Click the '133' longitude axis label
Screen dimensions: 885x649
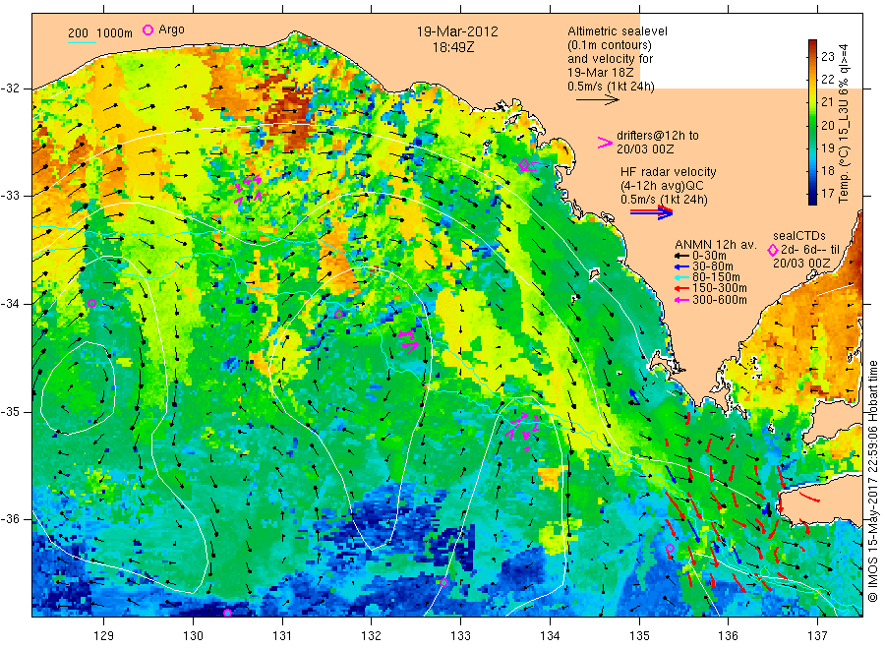(x=460, y=636)
